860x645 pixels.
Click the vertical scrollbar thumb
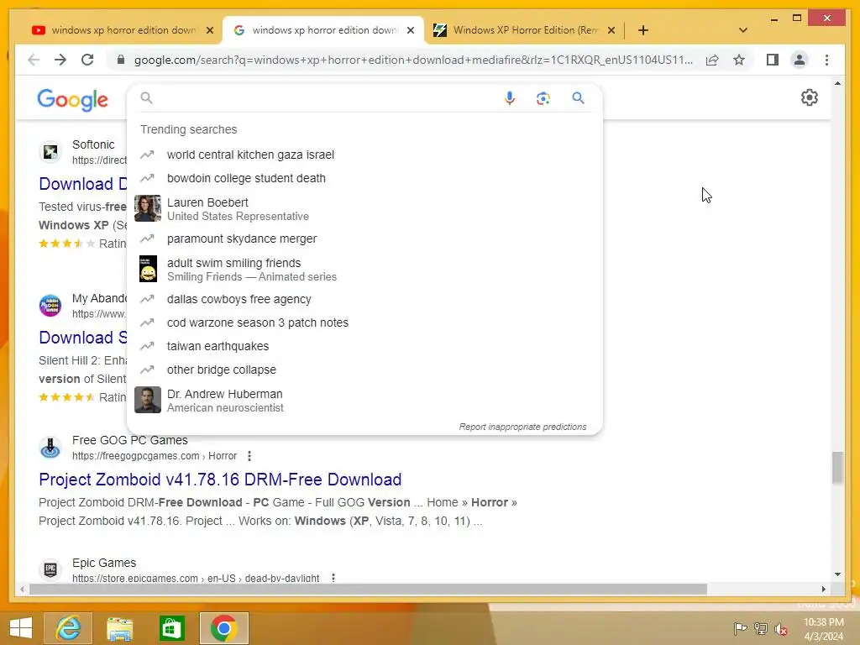pos(837,467)
